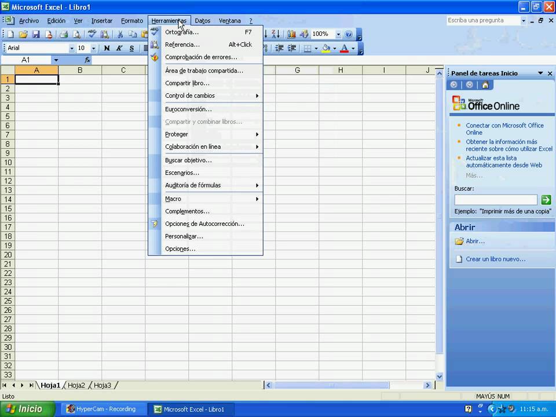
Task: Open the Inicio start button
Action: pyautogui.click(x=28, y=409)
